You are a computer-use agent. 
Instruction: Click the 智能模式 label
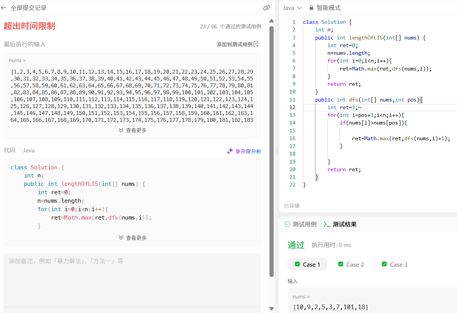328,8
